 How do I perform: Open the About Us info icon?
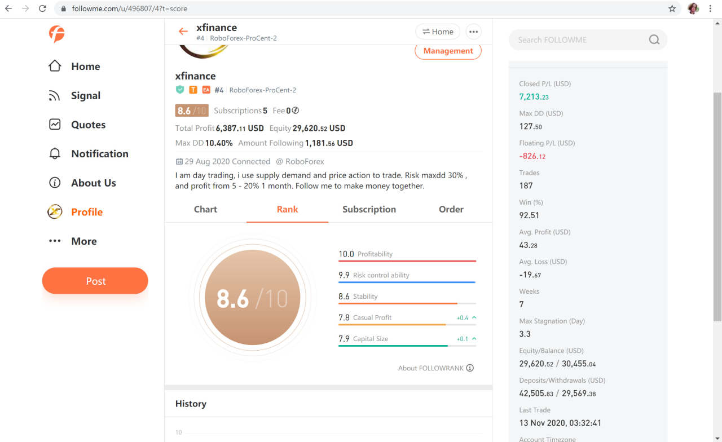click(x=55, y=183)
